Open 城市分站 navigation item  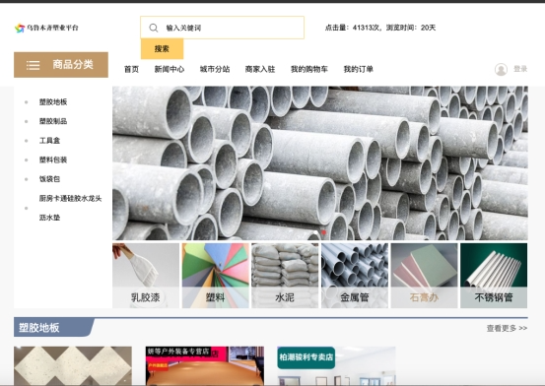(x=215, y=69)
